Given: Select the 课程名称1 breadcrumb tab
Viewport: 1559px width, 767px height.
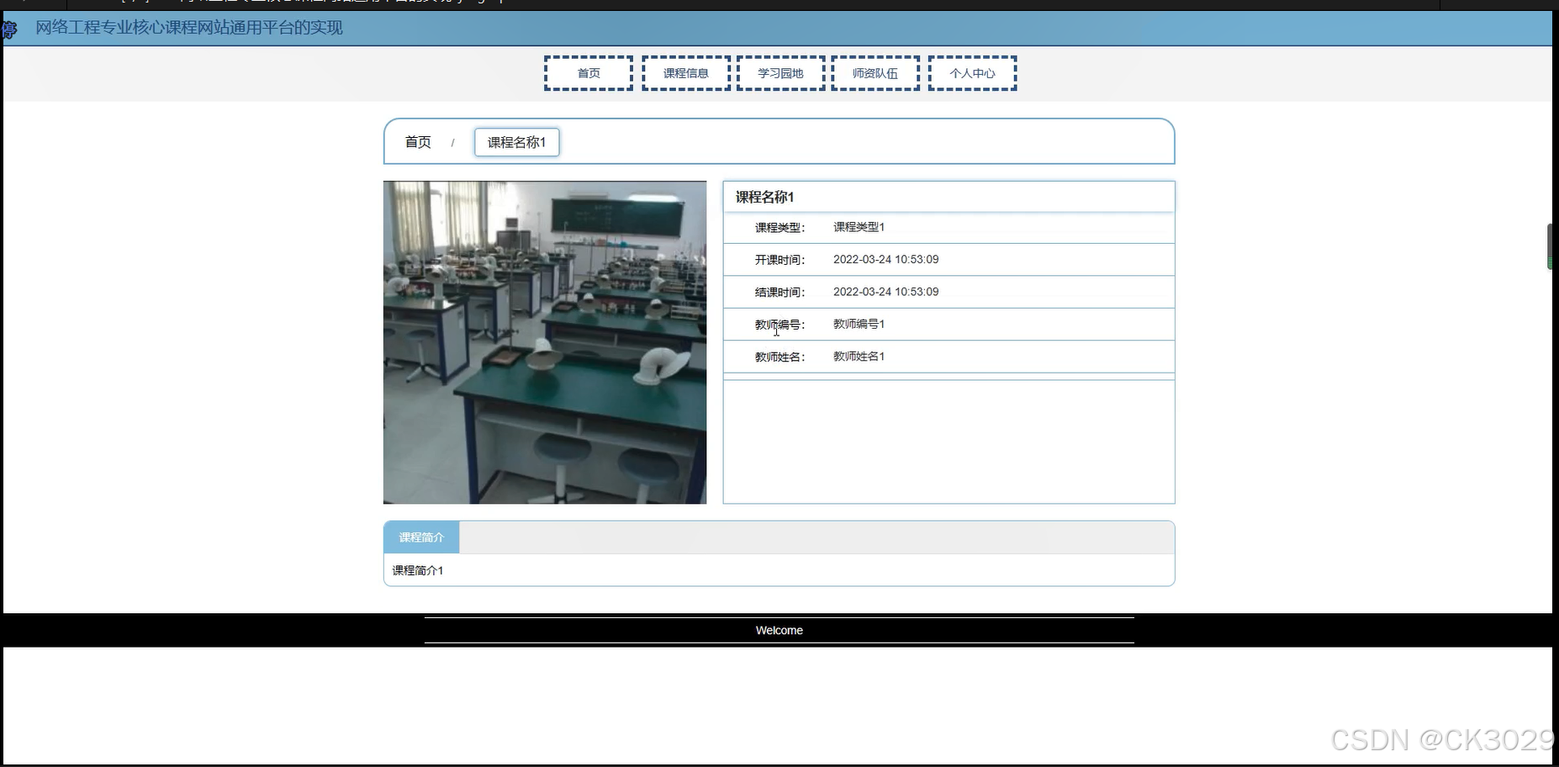Looking at the screenshot, I should (516, 141).
